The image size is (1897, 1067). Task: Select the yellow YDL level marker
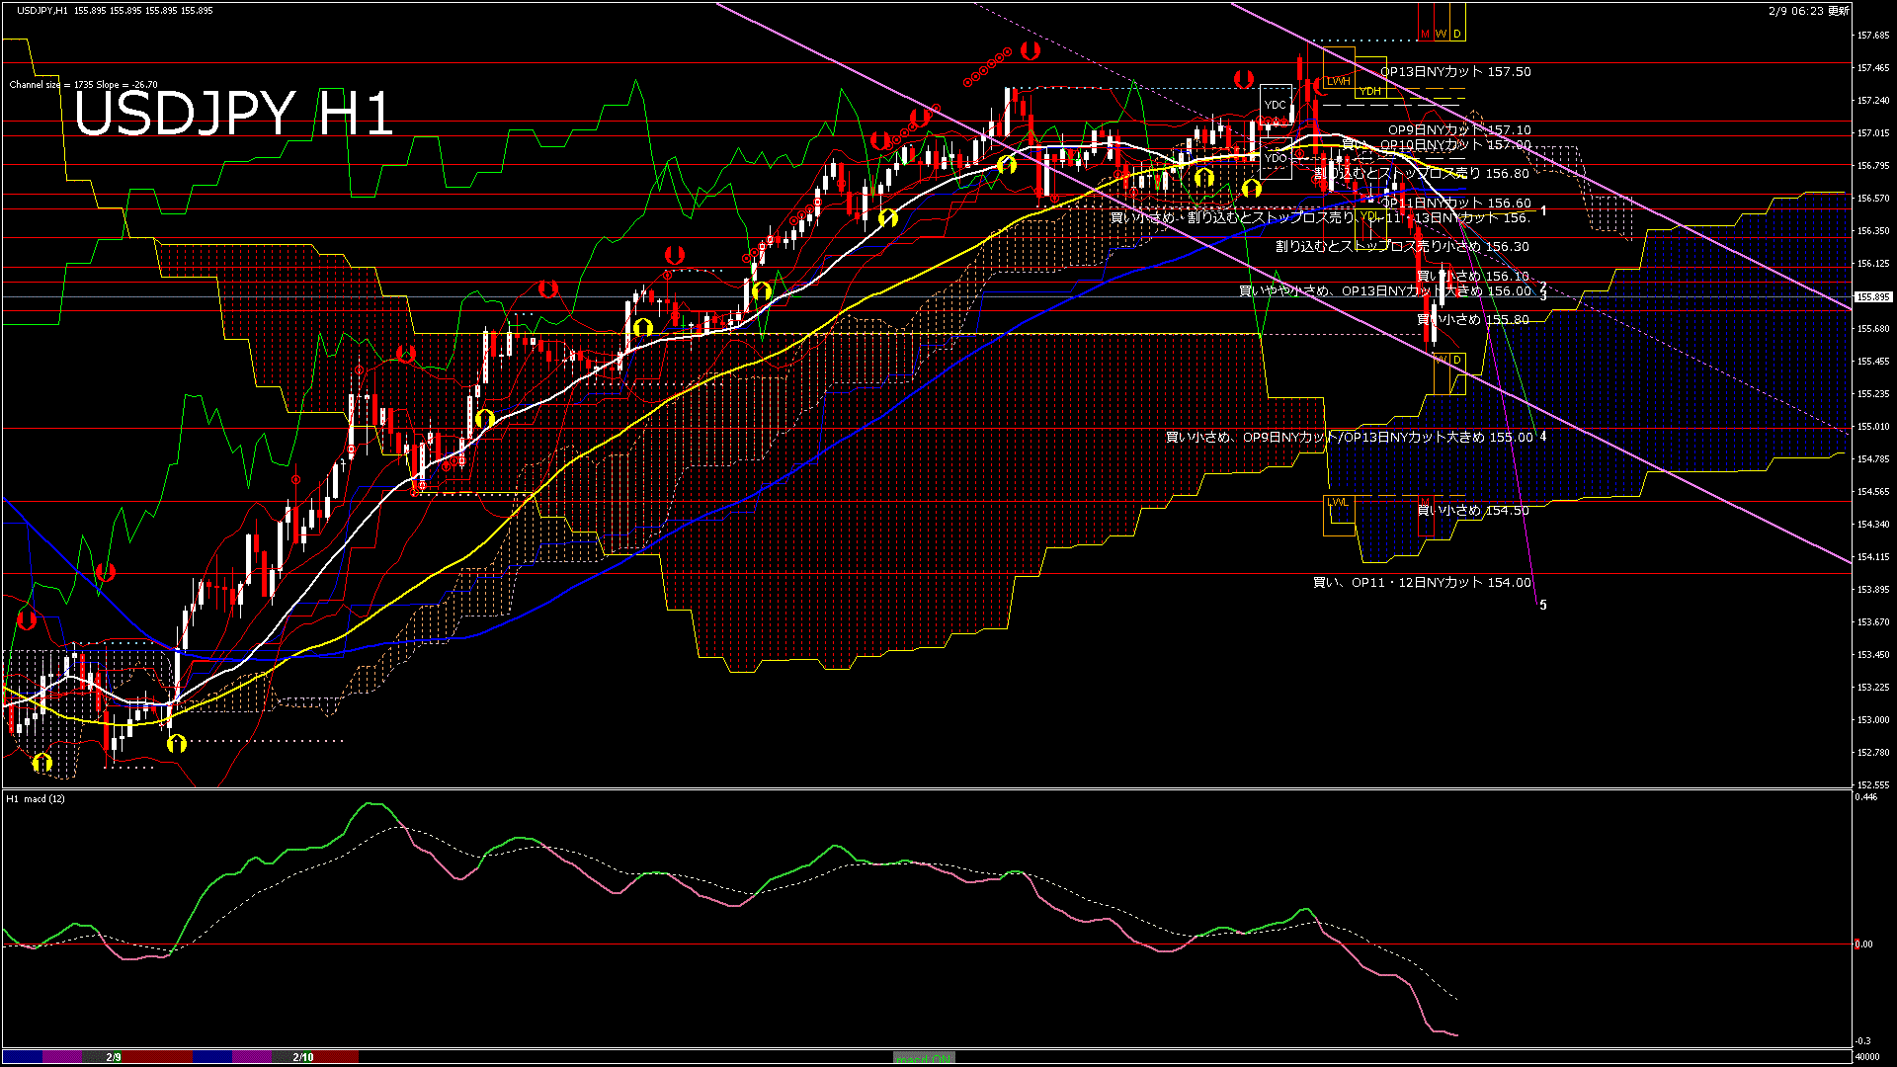(1368, 215)
